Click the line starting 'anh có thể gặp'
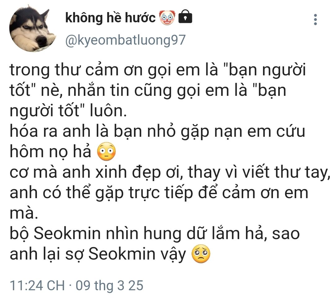The height and width of the screenshot is (298, 335). [x=159, y=193]
